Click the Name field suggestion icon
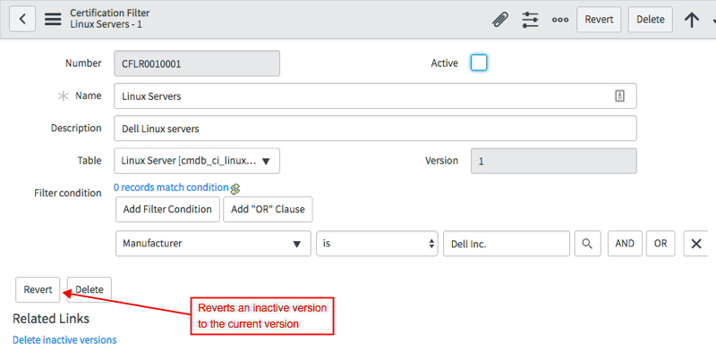 pos(619,96)
